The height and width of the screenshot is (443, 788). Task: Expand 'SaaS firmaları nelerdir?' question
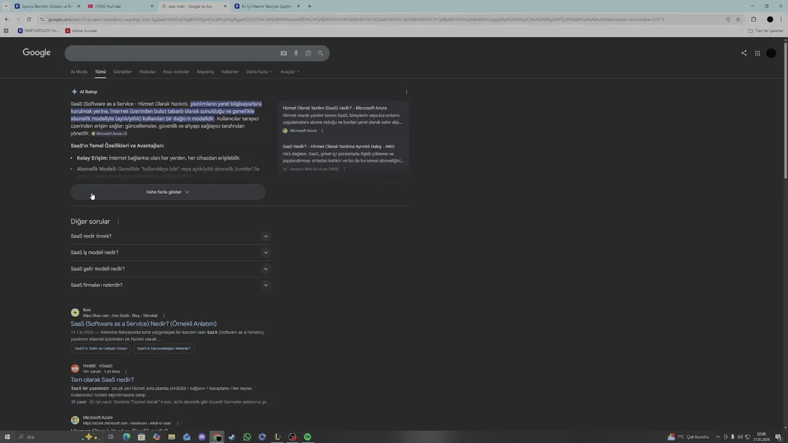pos(171,285)
